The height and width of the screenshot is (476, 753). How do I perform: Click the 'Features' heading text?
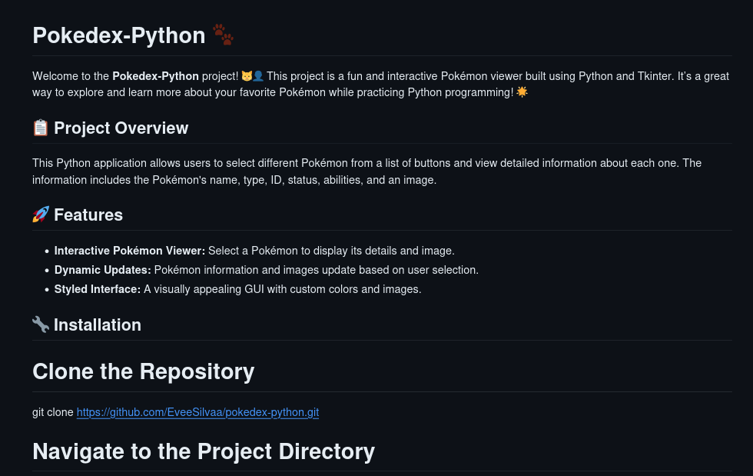(88, 215)
